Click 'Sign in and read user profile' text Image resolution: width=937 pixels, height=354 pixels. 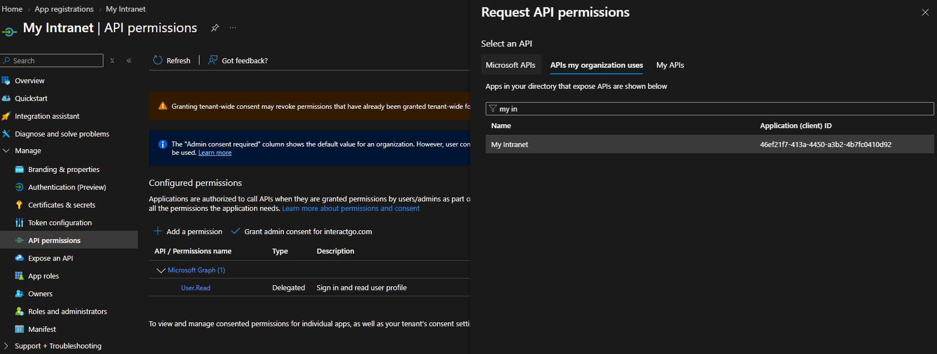pos(362,287)
